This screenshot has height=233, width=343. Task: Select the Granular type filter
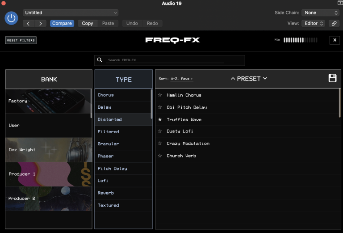tap(108, 144)
